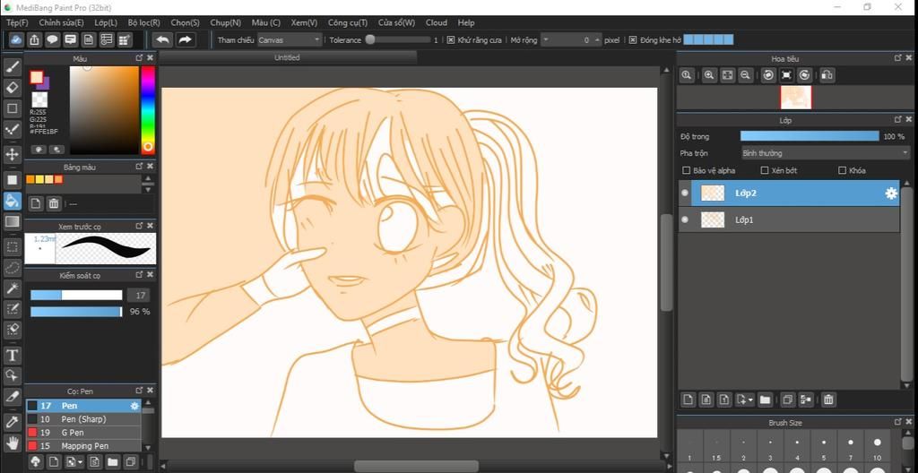
Task: Click the Undo arrow in toolbar
Action: pos(162,39)
